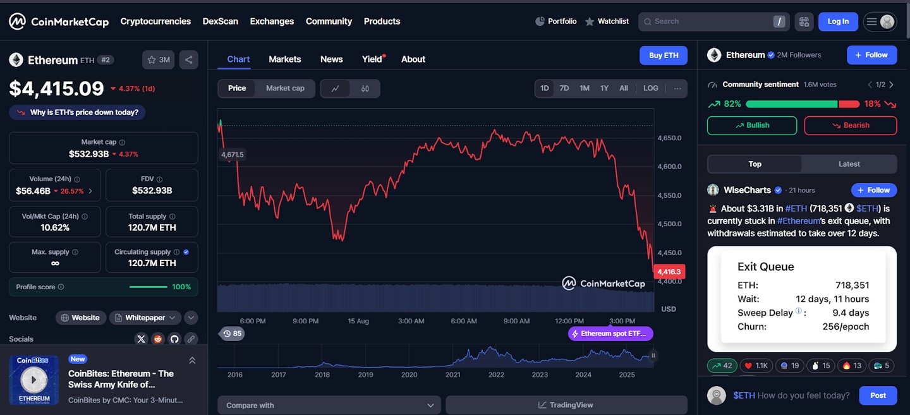Toggle the chart to Market cap
910x415 pixels.
pos(285,88)
